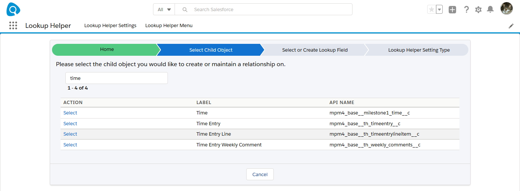The image size is (520, 191).
Task: Click API name mpm4_base__th_weekly_comments__c
Action: point(375,145)
